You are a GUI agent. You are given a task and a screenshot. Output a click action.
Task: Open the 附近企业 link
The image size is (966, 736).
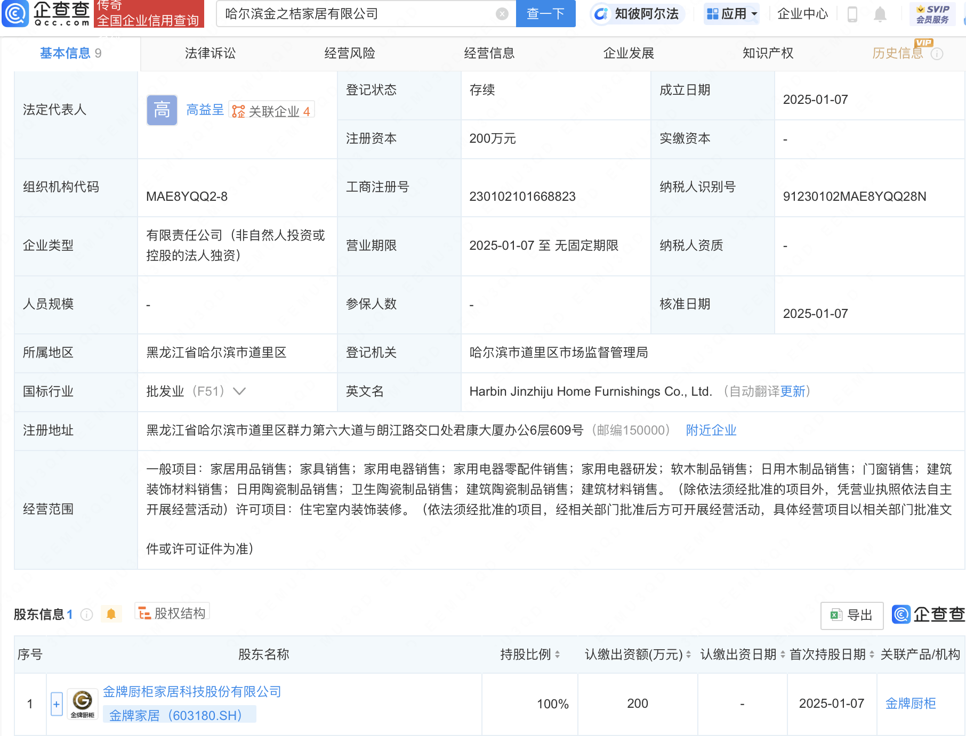711,430
